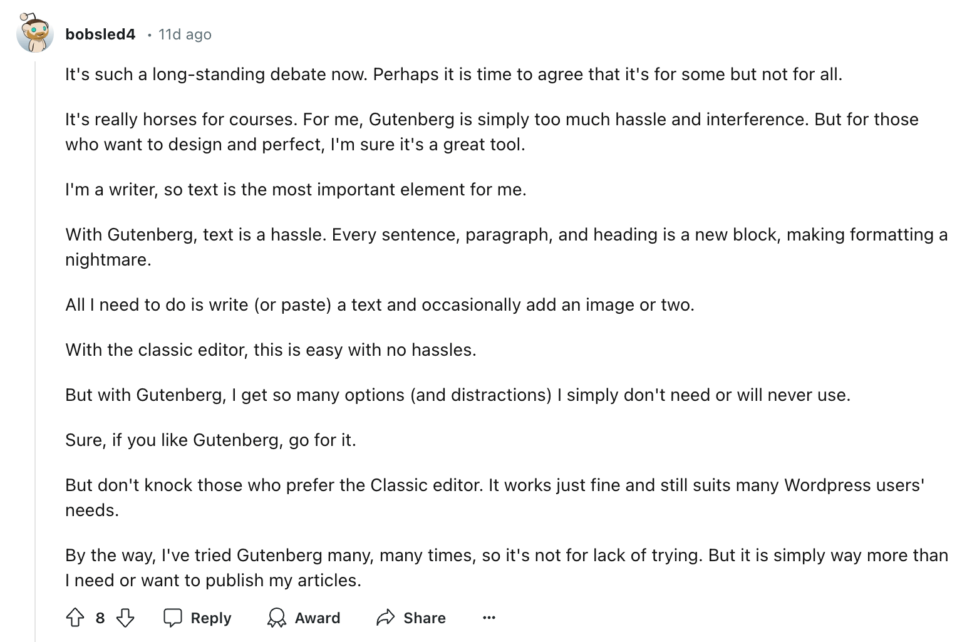This screenshot has width=962, height=642.
Task: Open the bobsled4 username link
Action: pyautogui.click(x=101, y=34)
